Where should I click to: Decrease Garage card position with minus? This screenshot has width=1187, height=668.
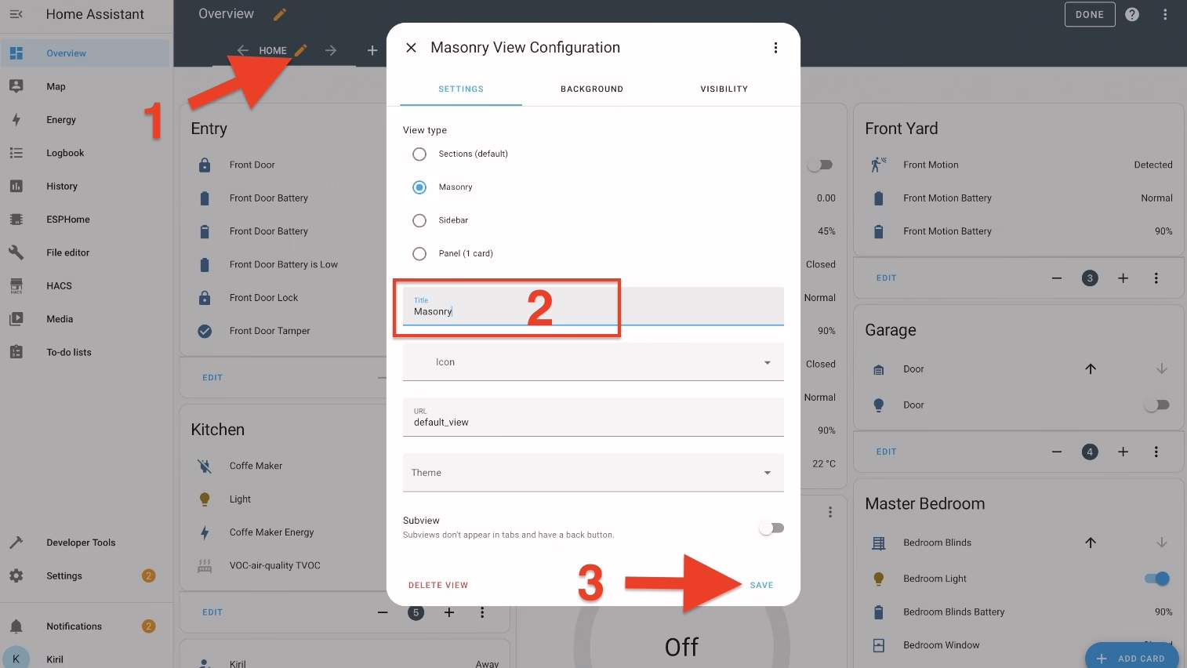click(x=1057, y=452)
